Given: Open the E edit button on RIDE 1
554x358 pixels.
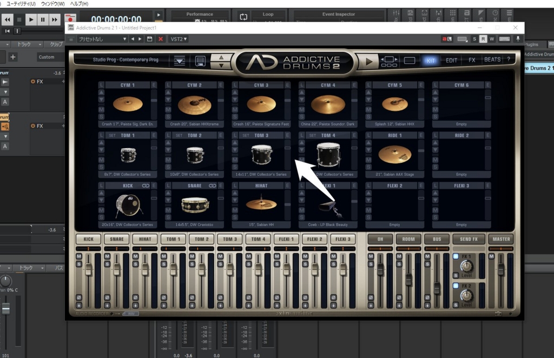Looking at the screenshot, I should coord(421,135).
